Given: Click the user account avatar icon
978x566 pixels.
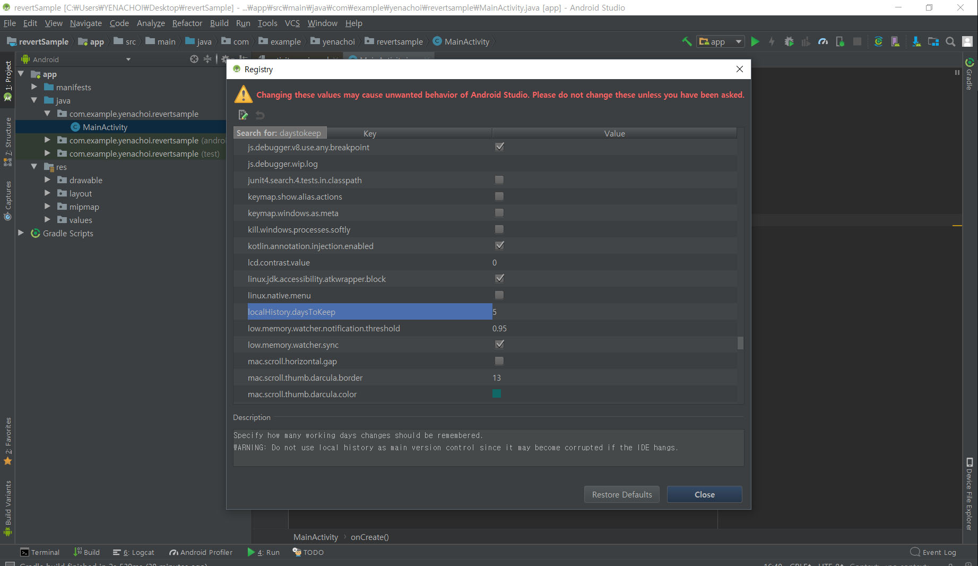Looking at the screenshot, I should pyautogui.click(x=967, y=41).
